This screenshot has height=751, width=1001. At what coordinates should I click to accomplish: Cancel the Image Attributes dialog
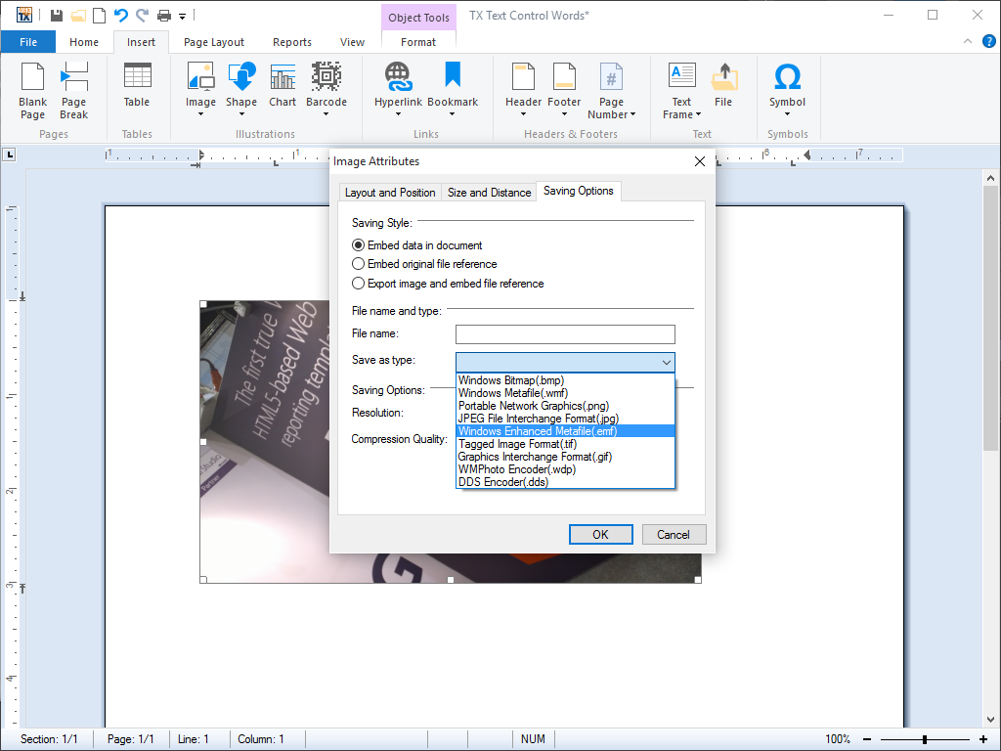[x=674, y=534]
